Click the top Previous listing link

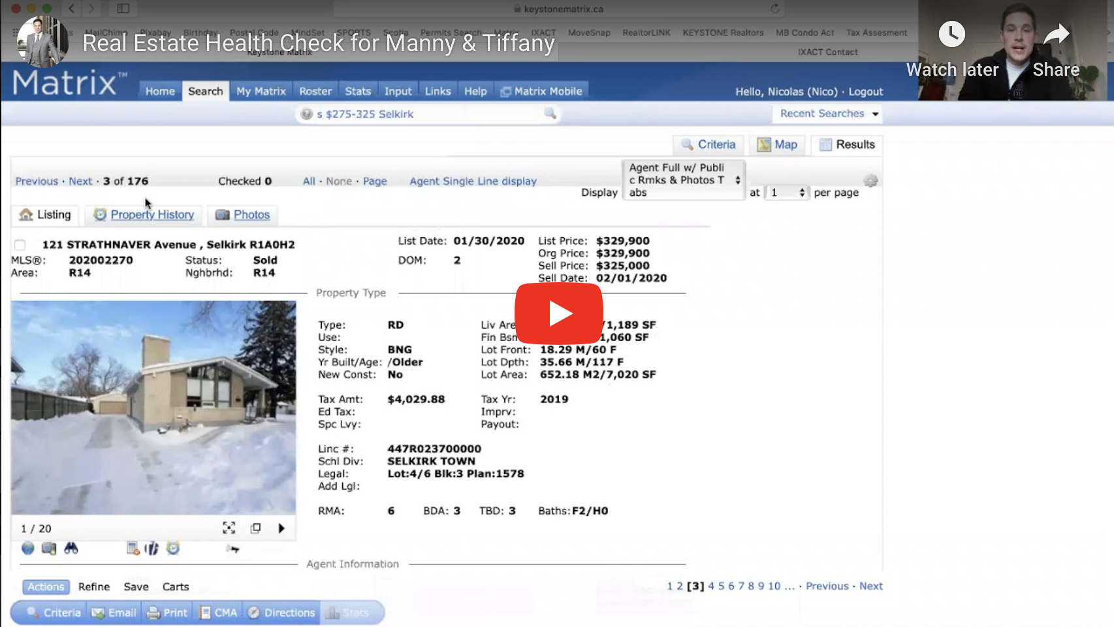[x=37, y=181]
